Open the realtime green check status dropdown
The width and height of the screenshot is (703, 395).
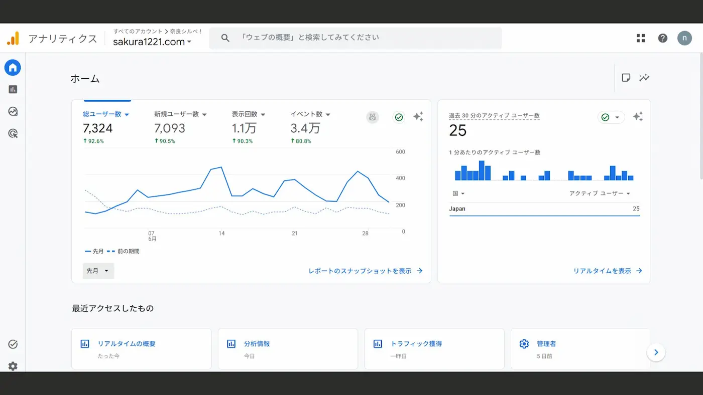[611, 117]
